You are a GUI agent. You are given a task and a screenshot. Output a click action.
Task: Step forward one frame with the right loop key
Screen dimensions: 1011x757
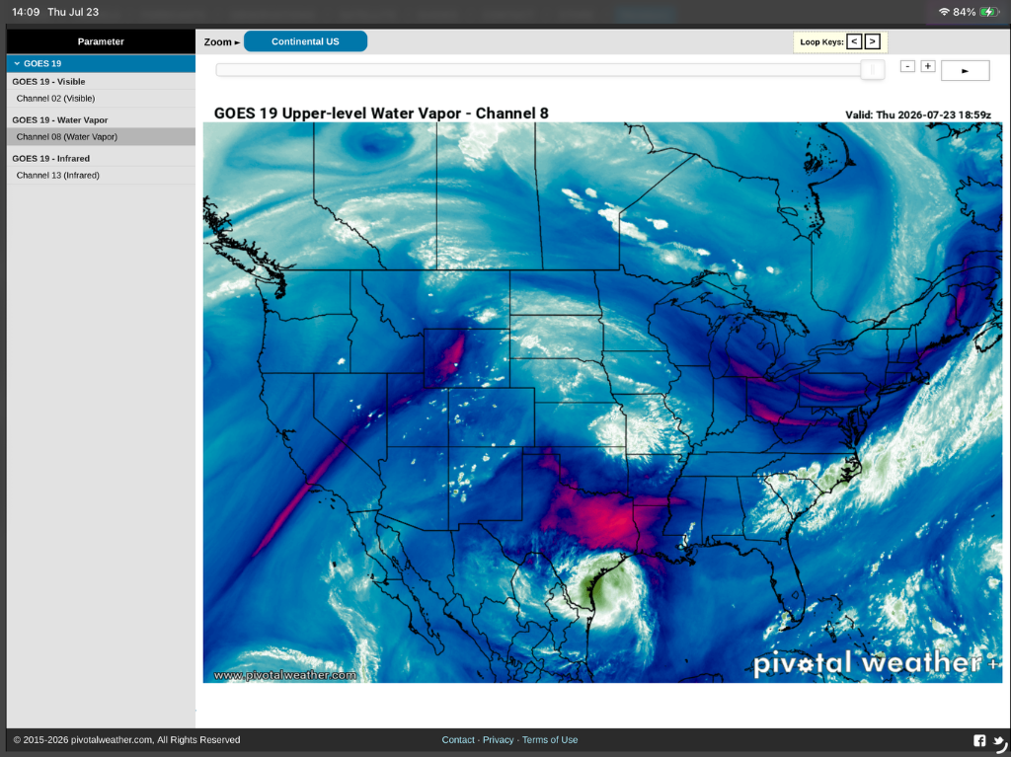(x=873, y=41)
